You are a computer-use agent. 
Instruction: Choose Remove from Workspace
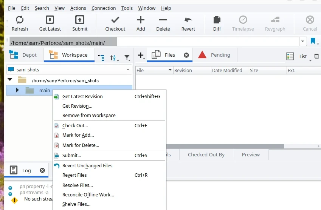coord(109,115)
